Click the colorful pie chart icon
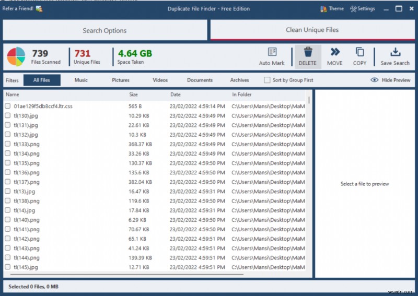 click(17, 57)
